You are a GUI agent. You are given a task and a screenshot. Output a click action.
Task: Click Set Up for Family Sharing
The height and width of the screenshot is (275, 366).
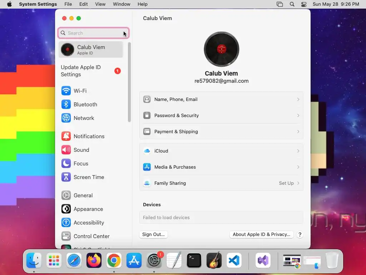pyautogui.click(x=286, y=183)
